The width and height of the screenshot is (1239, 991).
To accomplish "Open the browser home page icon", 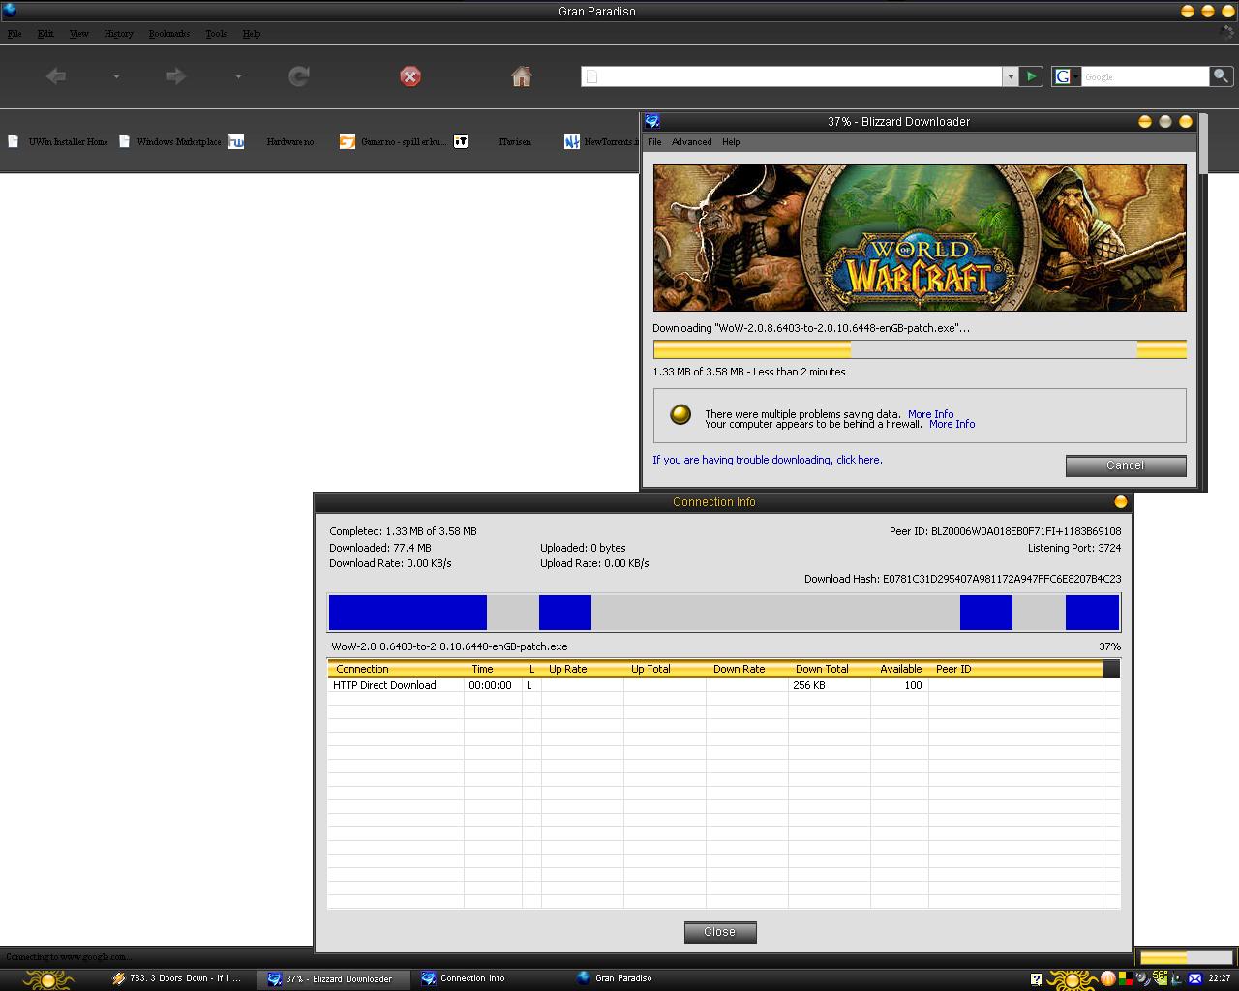I will point(522,76).
